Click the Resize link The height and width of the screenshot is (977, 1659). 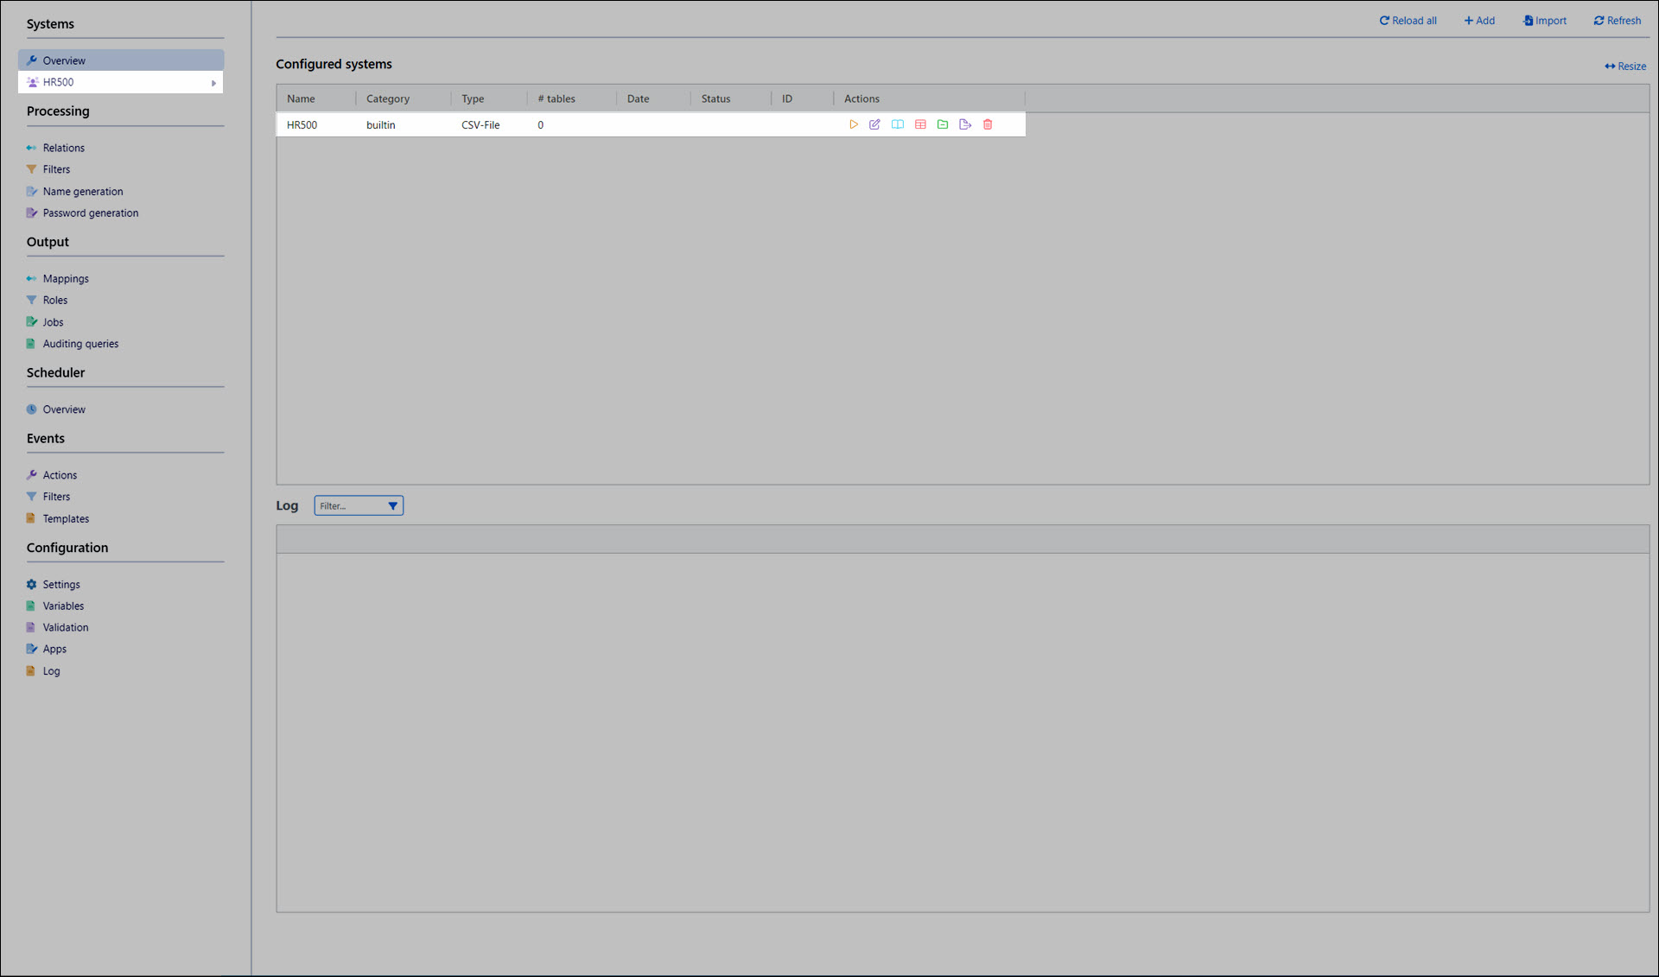pos(1625,67)
